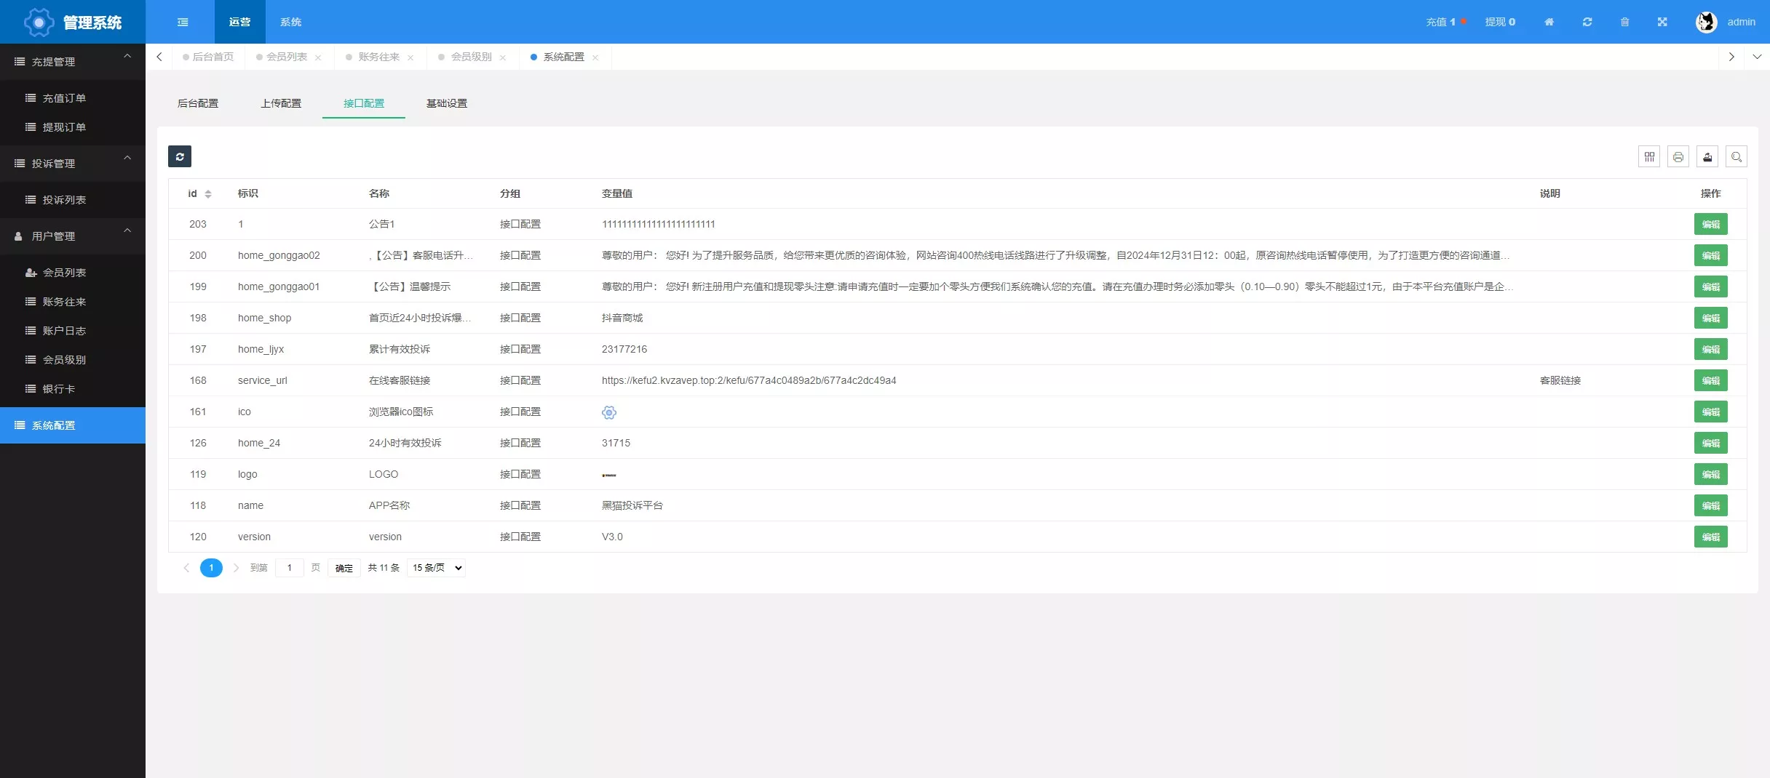Click the 确定 pagination confirm button

[x=344, y=568]
